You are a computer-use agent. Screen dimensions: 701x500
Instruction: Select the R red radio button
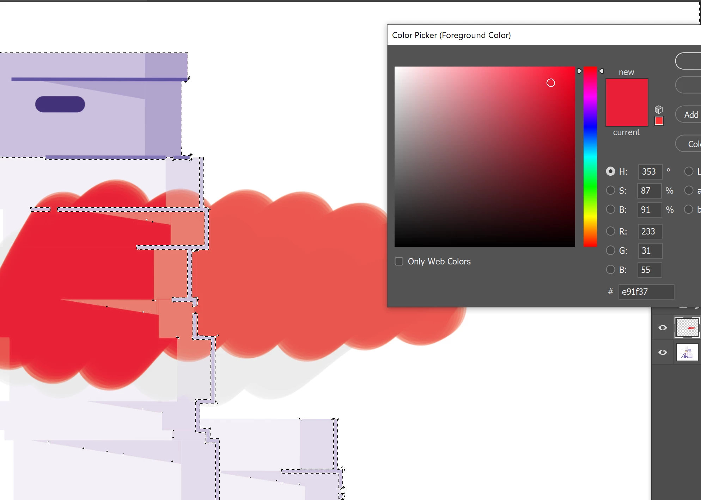[x=610, y=231]
